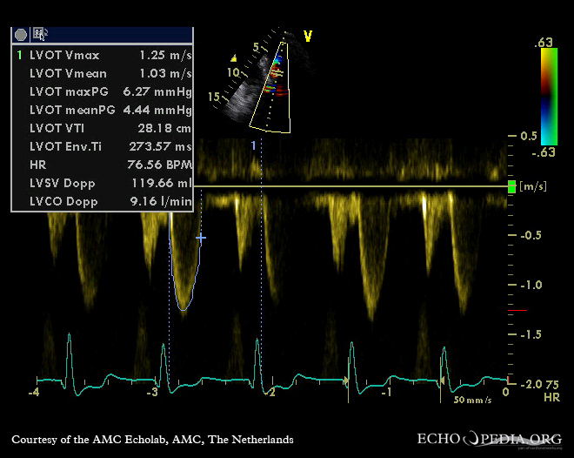Click the yellow V probe orientation marker
Image resolution: width=574 pixels, height=458 pixels.
[x=307, y=37]
